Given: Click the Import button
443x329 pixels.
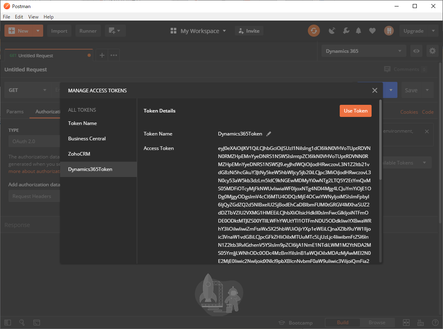Looking at the screenshot, I should pyautogui.click(x=59, y=31).
